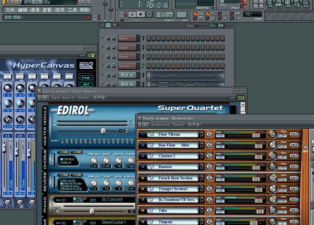
Task: Click the Pause playback button
Action: coord(132,14)
